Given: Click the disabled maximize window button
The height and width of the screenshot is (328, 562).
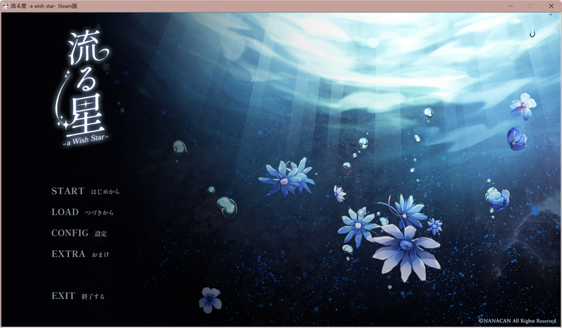Looking at the screenshot, I should 531,6.
